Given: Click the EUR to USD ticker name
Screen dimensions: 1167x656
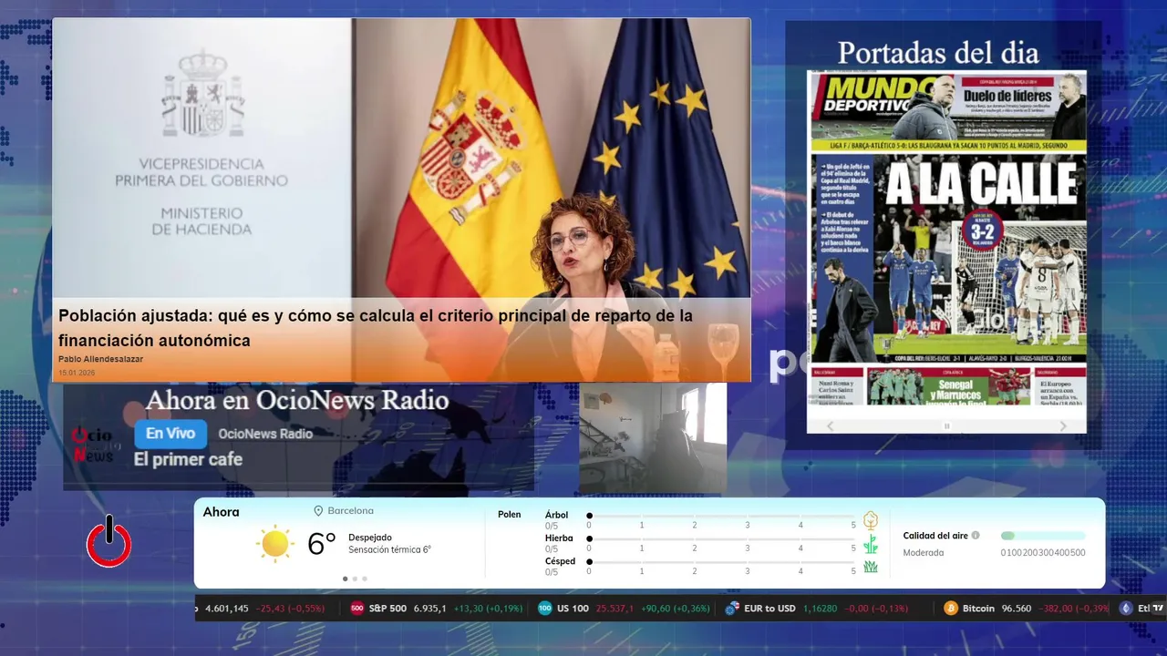Looking at the screenshot, I should (769, 609).
